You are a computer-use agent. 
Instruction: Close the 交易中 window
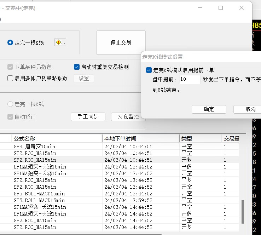242,8
